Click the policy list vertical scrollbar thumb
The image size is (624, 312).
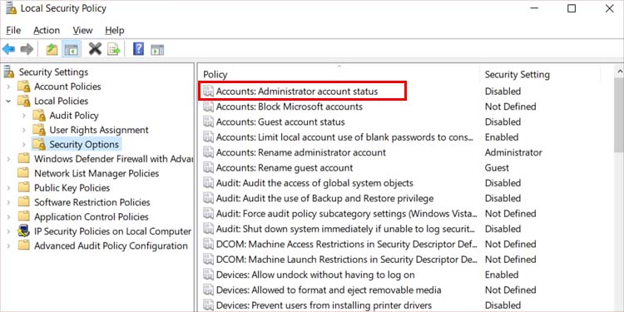click(x=619, y=114)
